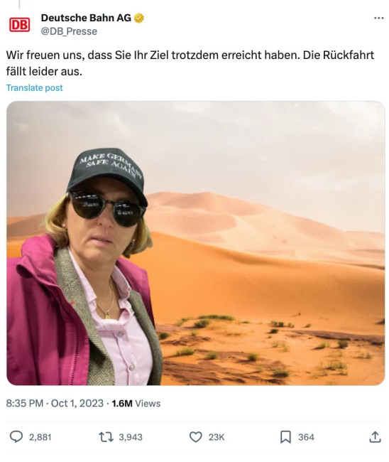This screenshot has width=389, height=462.
Task: Click the share upload icon
Action: click(x=375, y=437)
